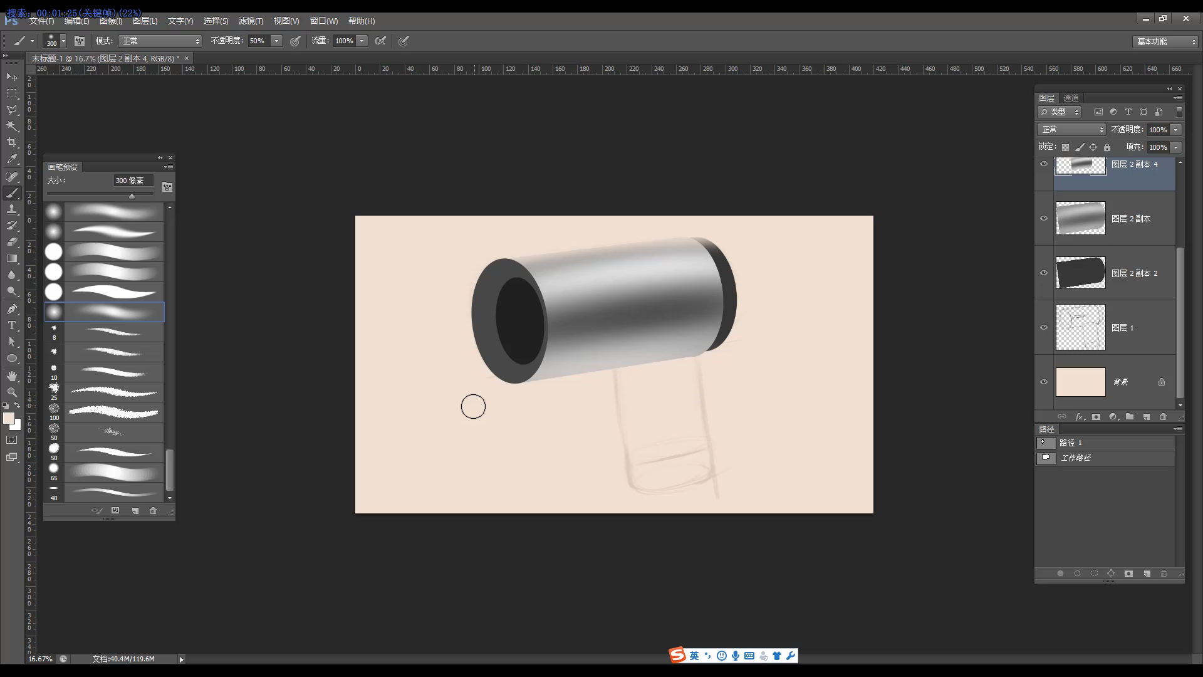
Task: Open layer styles with the fx icon
Action: click(1081, 416)
